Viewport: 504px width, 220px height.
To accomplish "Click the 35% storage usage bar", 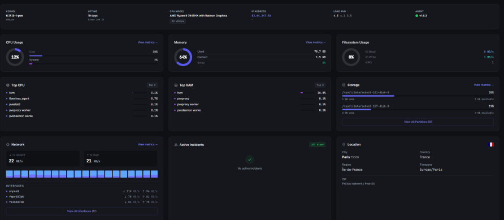I will point(418,96).
